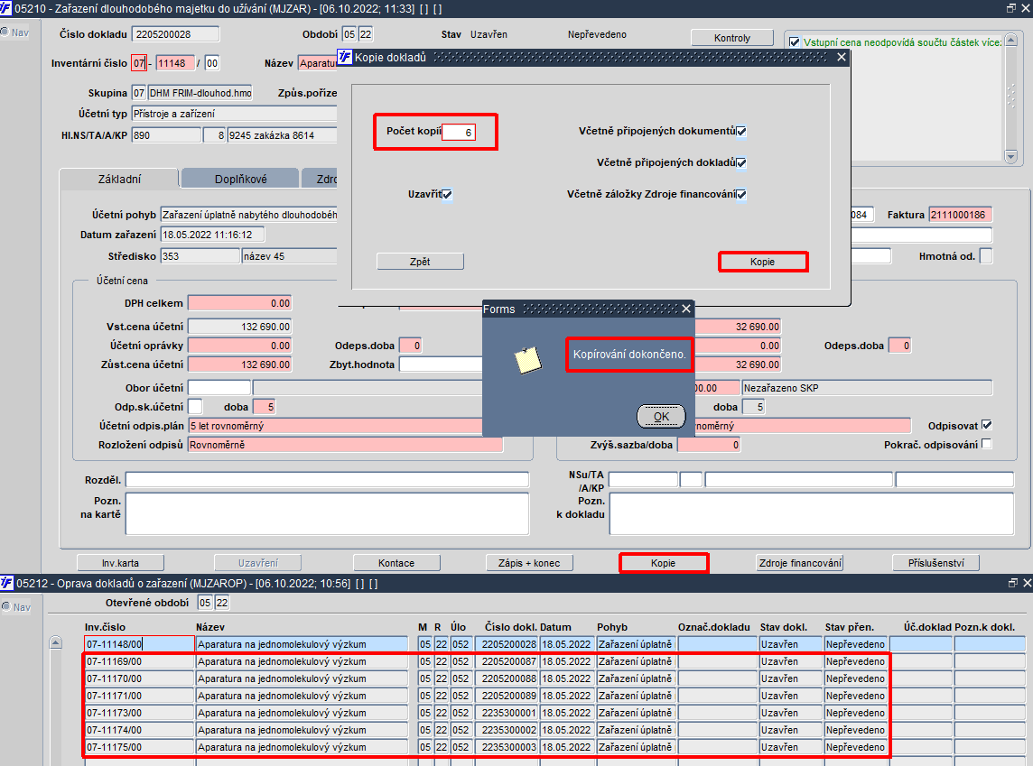Click the document list scroll-up arrow
Viewport: 1033px width, 766px height.
point(56,643)
